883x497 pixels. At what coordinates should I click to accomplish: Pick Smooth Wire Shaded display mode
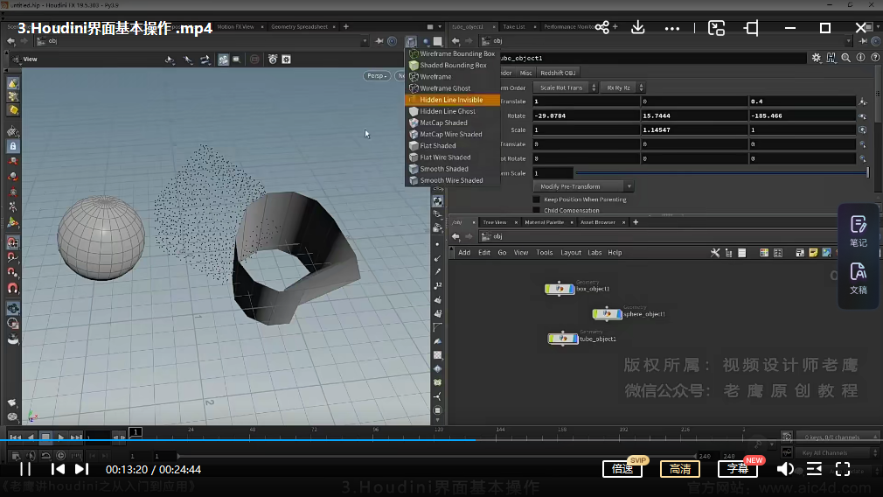[452, 180]
